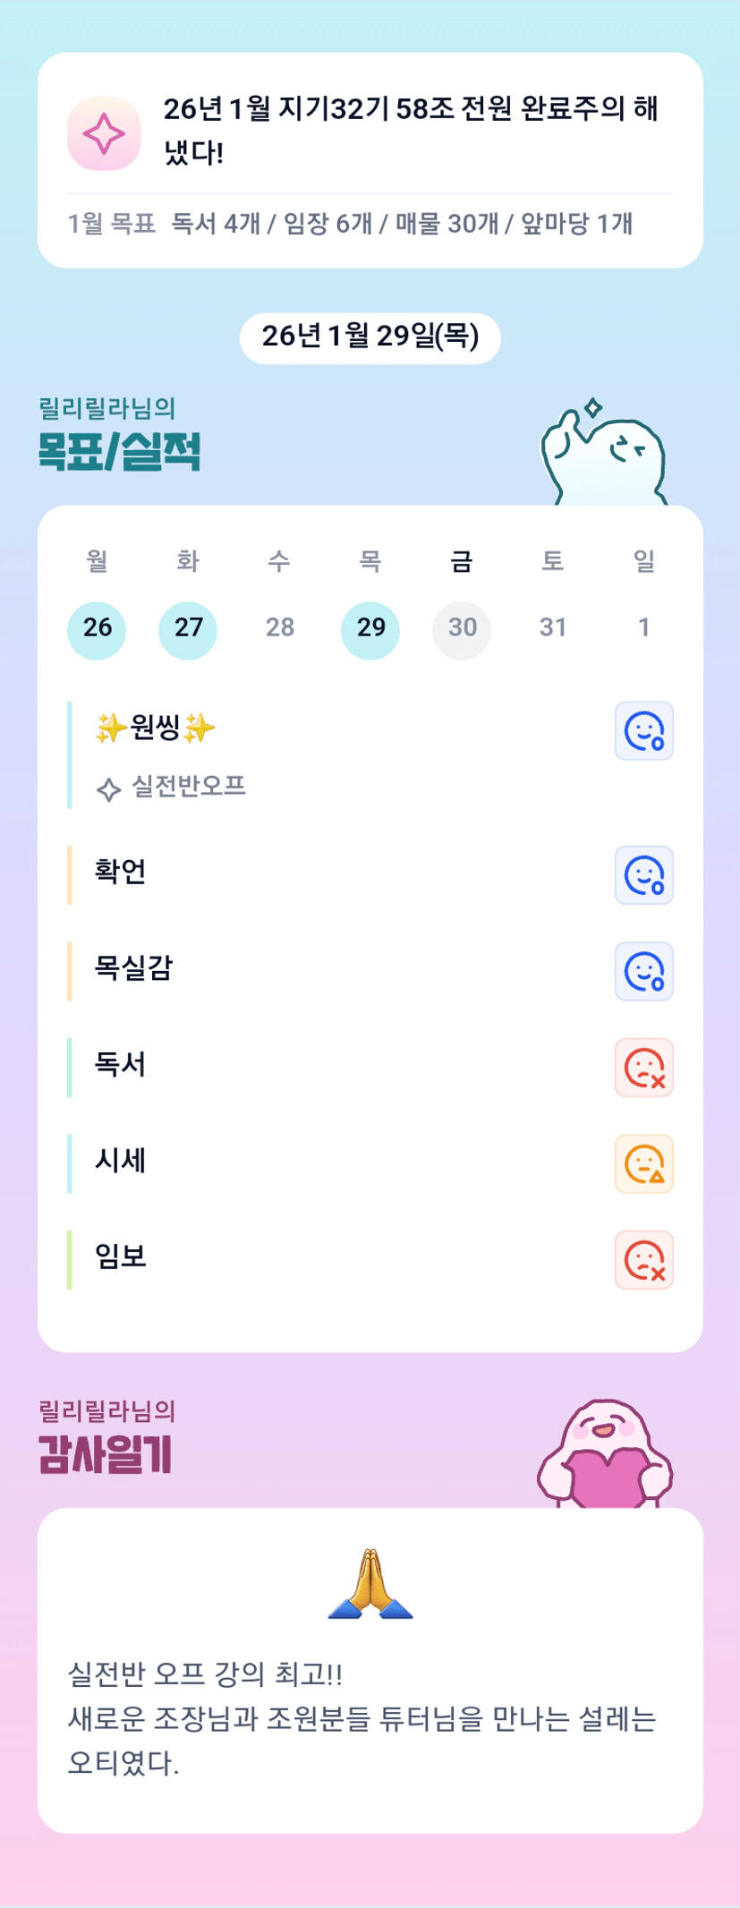Click the gratitude diary text entry
Viewport: 740px width, 1908px height.
(x=361, y=1718)
